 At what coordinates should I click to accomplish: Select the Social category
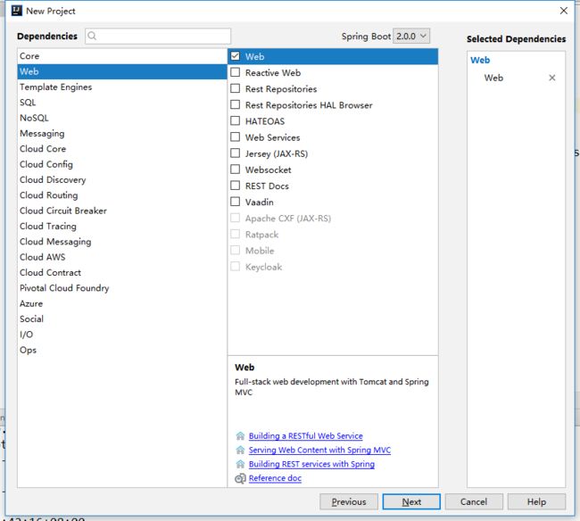point(122,319)
